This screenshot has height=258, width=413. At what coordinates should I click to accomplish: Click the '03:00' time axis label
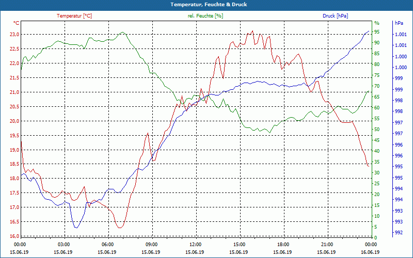tap(63, 244)
